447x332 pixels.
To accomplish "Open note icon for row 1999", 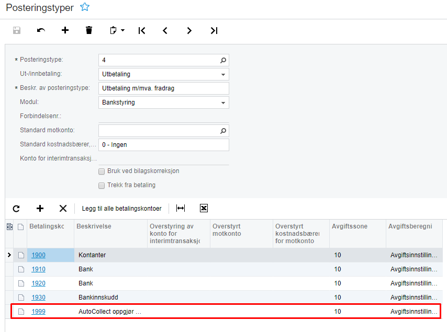I will tap(21, 312).
